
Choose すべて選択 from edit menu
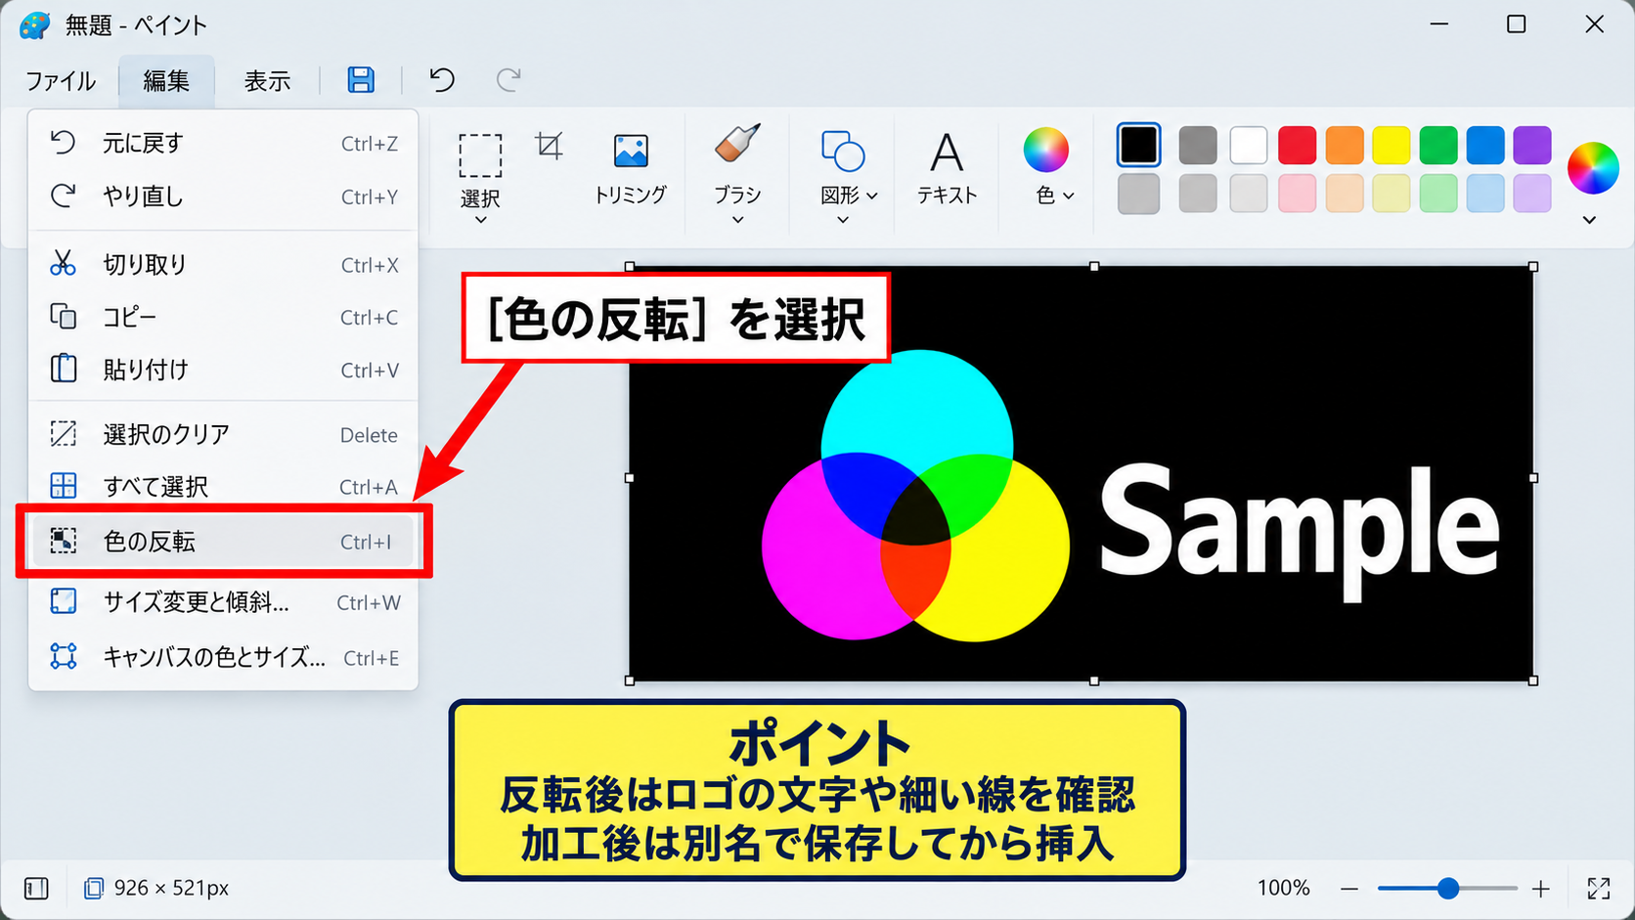click(x=223, y=486)
